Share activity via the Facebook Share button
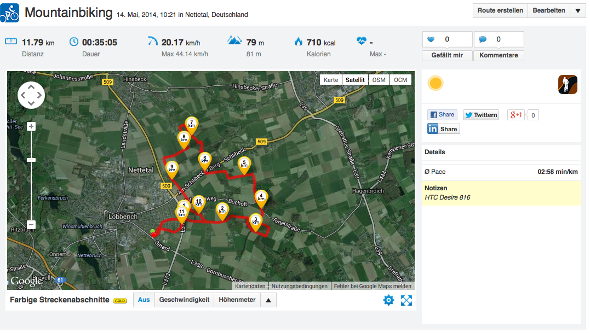Image resolution: width=590 pixels, height=333 pixels. [x=442, y=115]
